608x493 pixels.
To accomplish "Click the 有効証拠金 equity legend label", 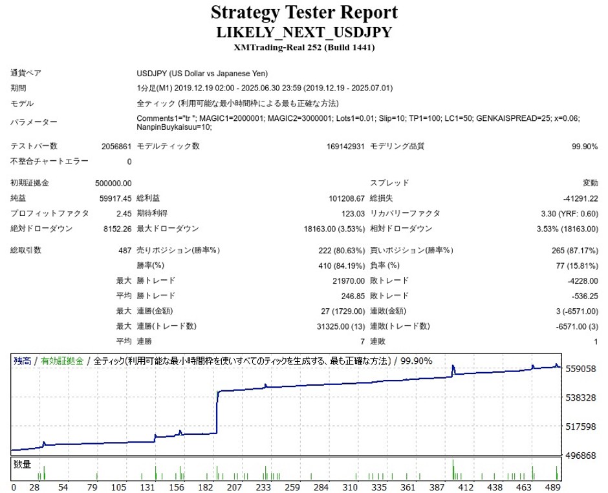I will coord(62,361).
